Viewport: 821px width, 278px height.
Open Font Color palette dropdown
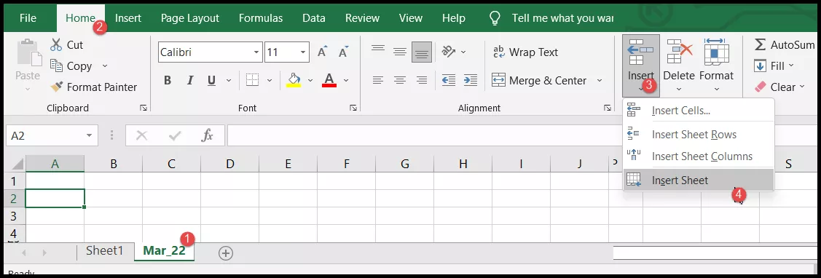pyautogui.click(x=346, y=81)
